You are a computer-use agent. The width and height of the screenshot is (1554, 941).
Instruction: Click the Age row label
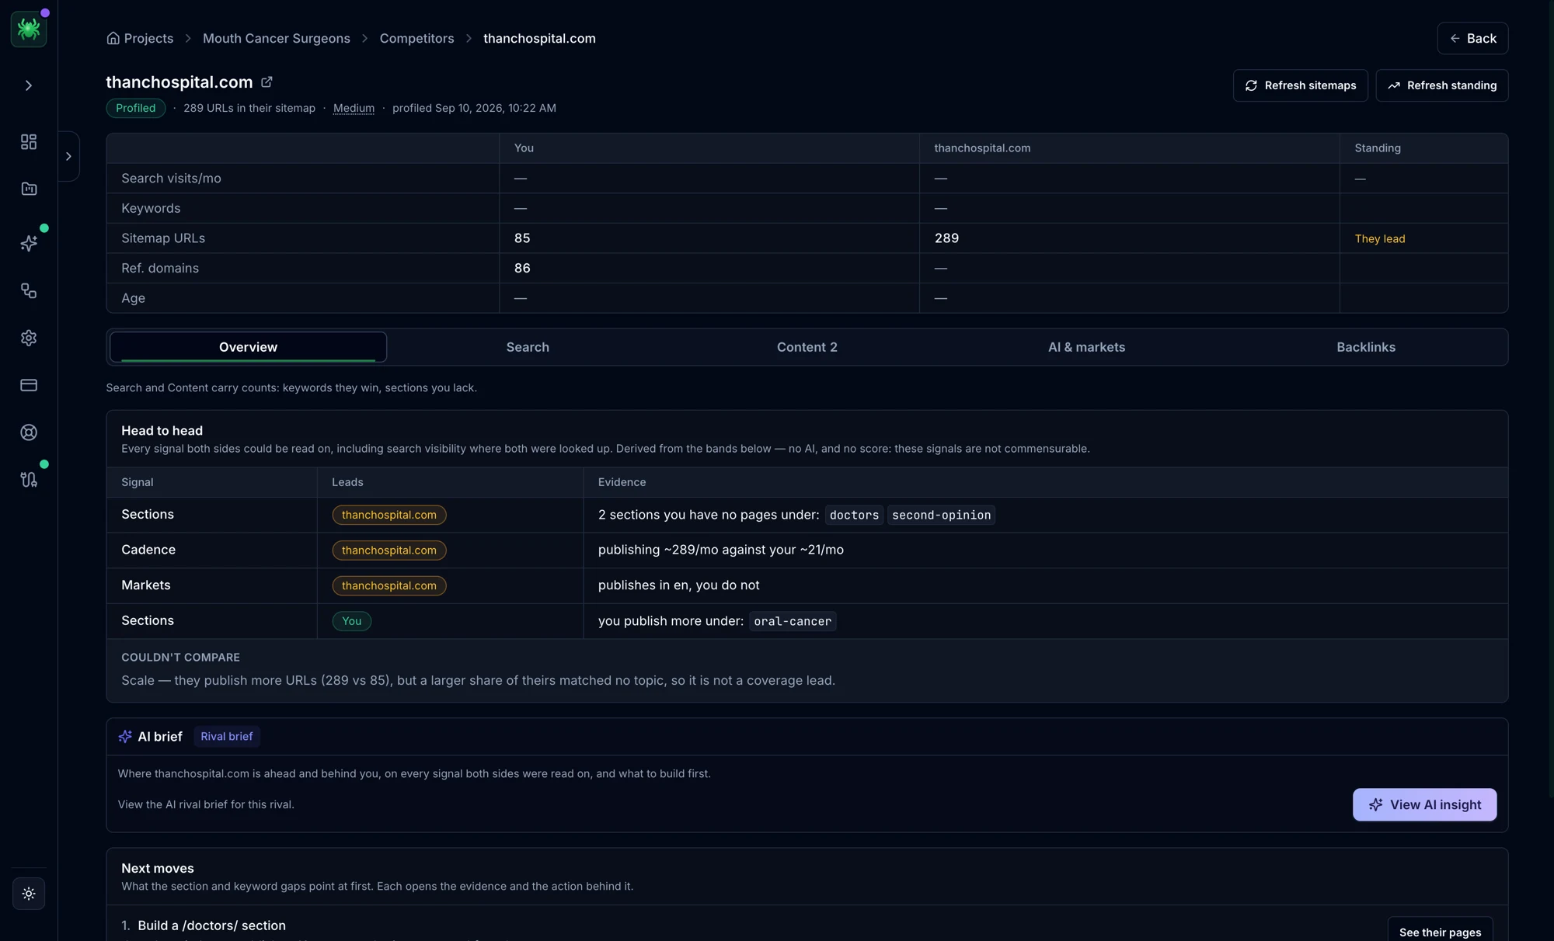pyautogui.click(x=133, y=298)
